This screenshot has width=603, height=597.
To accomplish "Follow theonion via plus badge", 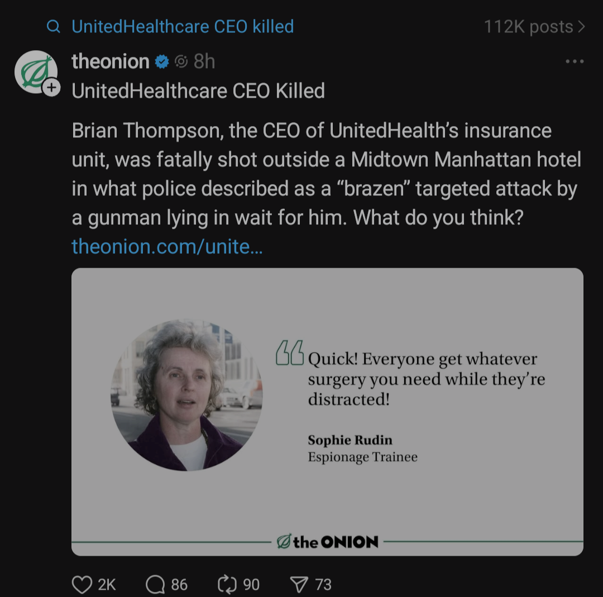I will 51,88.
